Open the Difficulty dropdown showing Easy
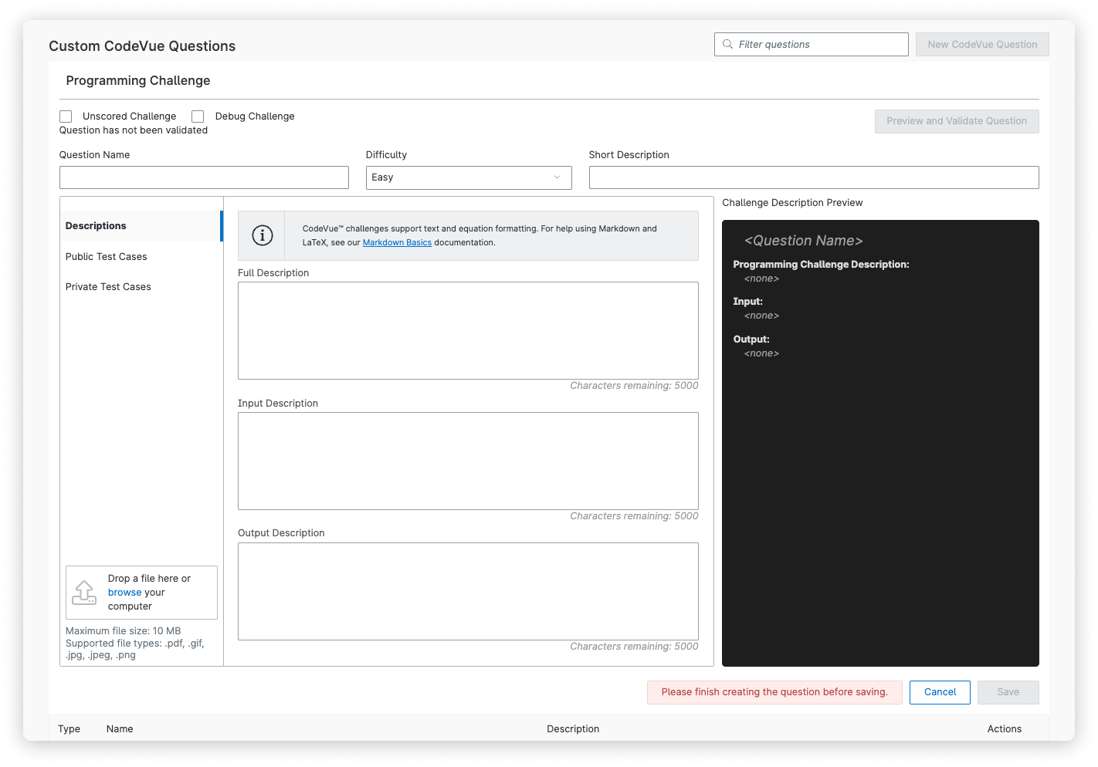 pyautogui.click(x=469, y=177)
